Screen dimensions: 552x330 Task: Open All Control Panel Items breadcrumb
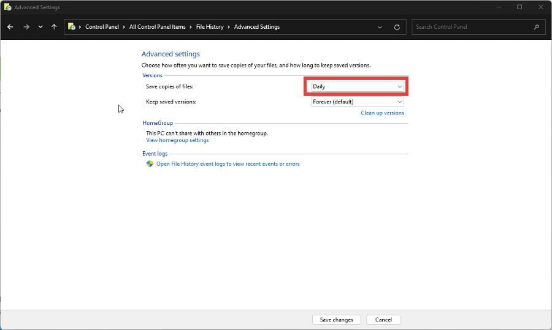pyautogui.click(x=158, y=27)
